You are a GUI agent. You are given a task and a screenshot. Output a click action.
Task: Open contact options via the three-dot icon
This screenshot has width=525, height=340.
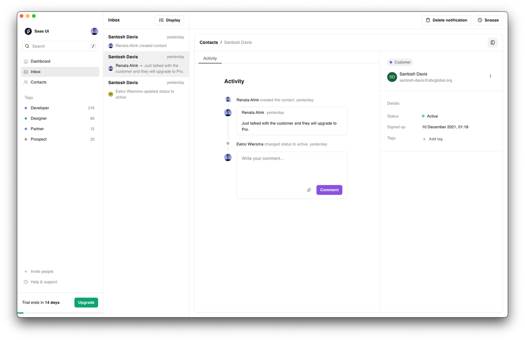coord(490,76)
